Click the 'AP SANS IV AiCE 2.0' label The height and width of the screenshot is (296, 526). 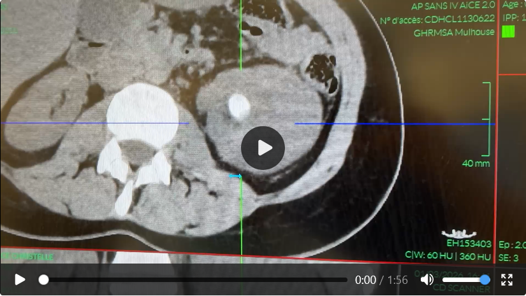tap(453, 6)
